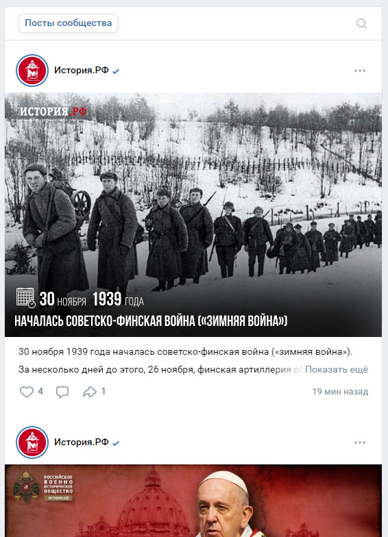This screenshot has height=537, width=388.
Task: Like the Soviet-Finnish war post
Action: point(27,392)
